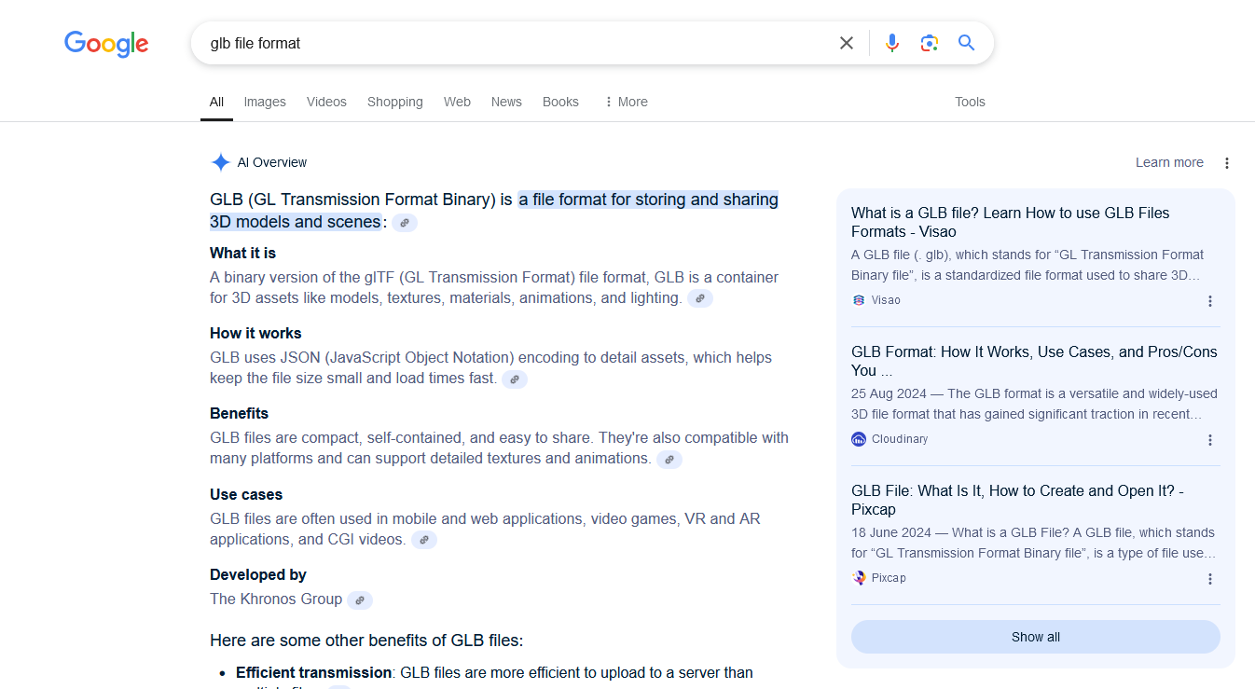This screenshot has width=1255, height=689.
Task: Click the 'Use cases' heading
Action: (x=246, y=495)
